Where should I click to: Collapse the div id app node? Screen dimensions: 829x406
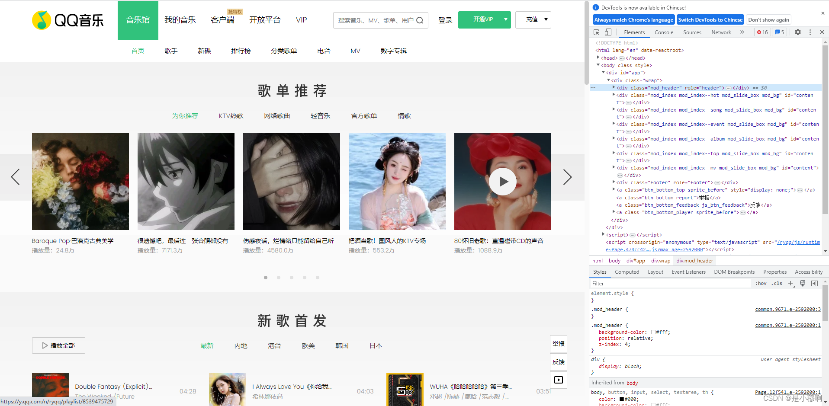603,72
